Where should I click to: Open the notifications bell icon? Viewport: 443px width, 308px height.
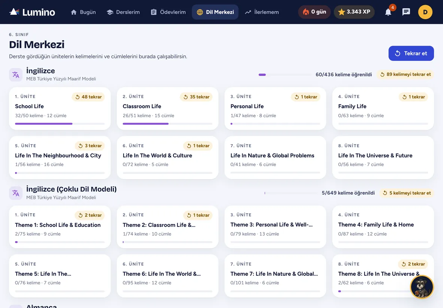(x=388, y=12)
